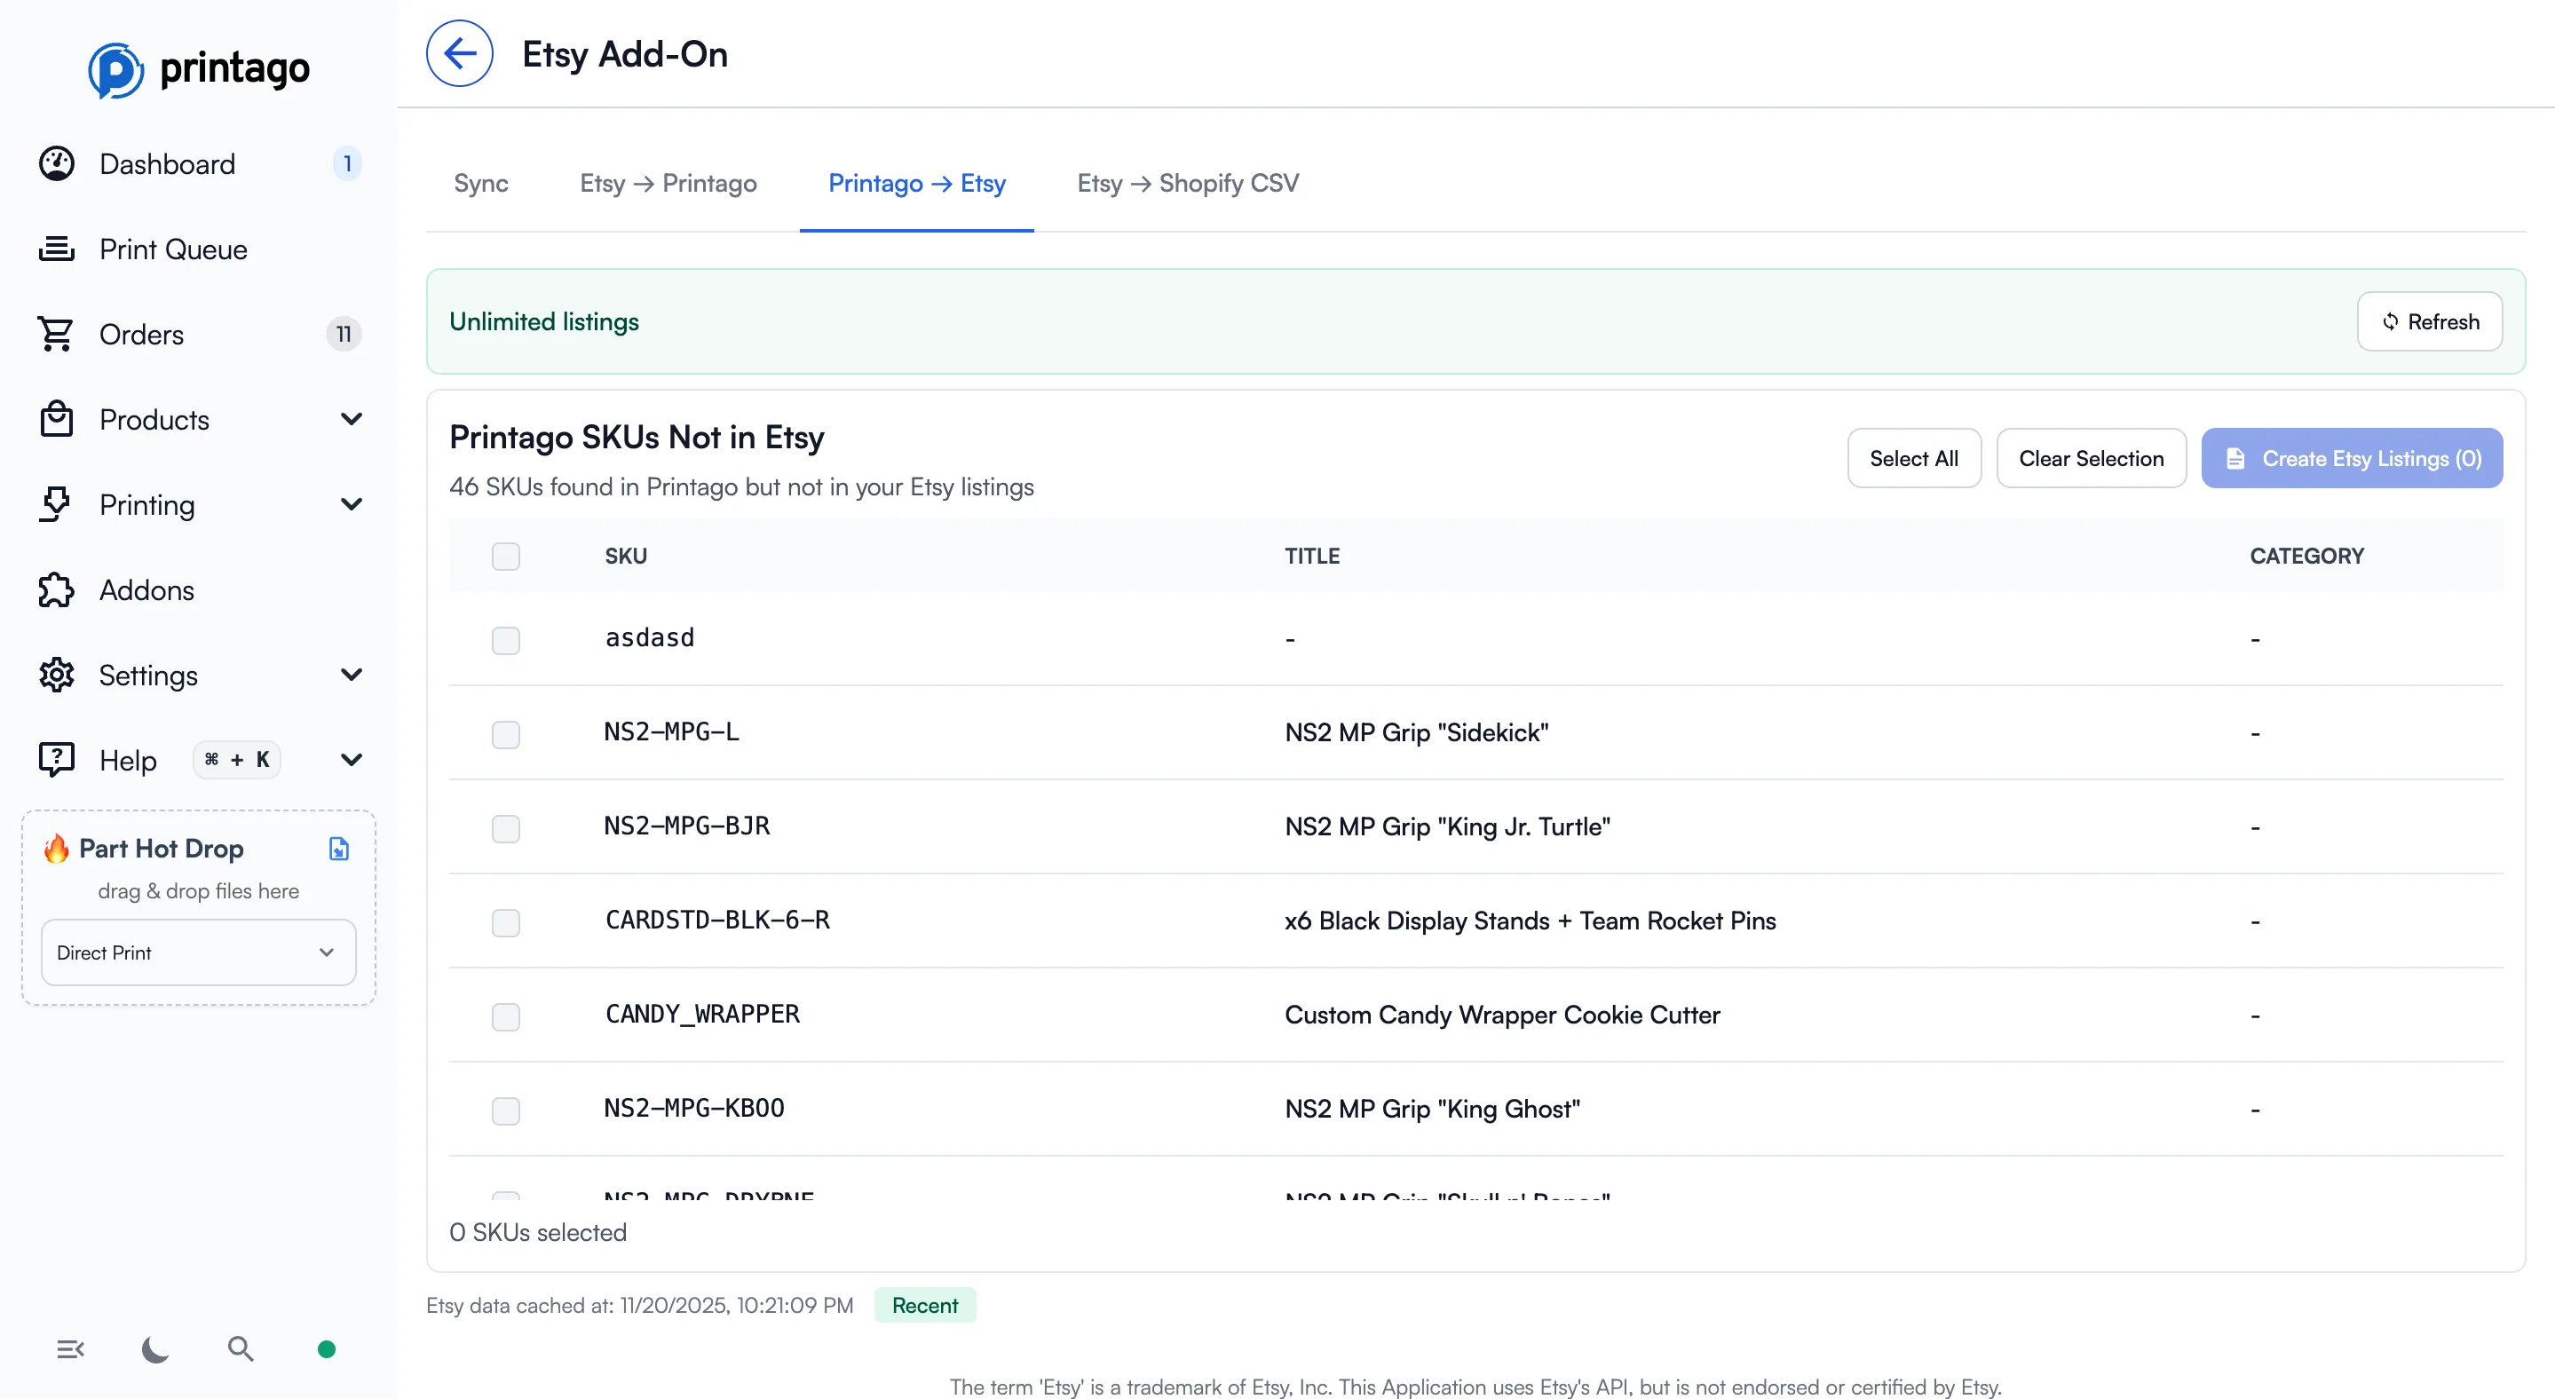Click the Addons puzzle icon
2555x1399 pixels.
pyautogui.click(x=56, y=590)
